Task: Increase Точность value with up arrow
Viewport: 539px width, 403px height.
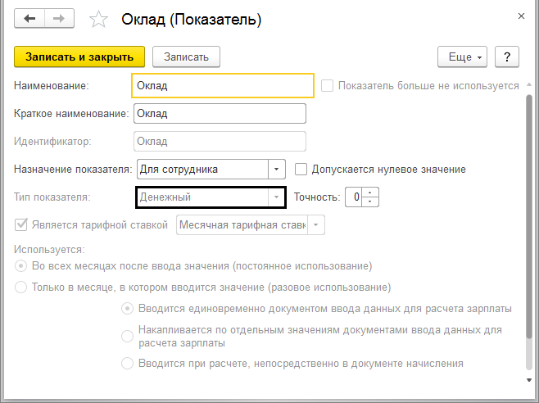Action: click(370, 192)
